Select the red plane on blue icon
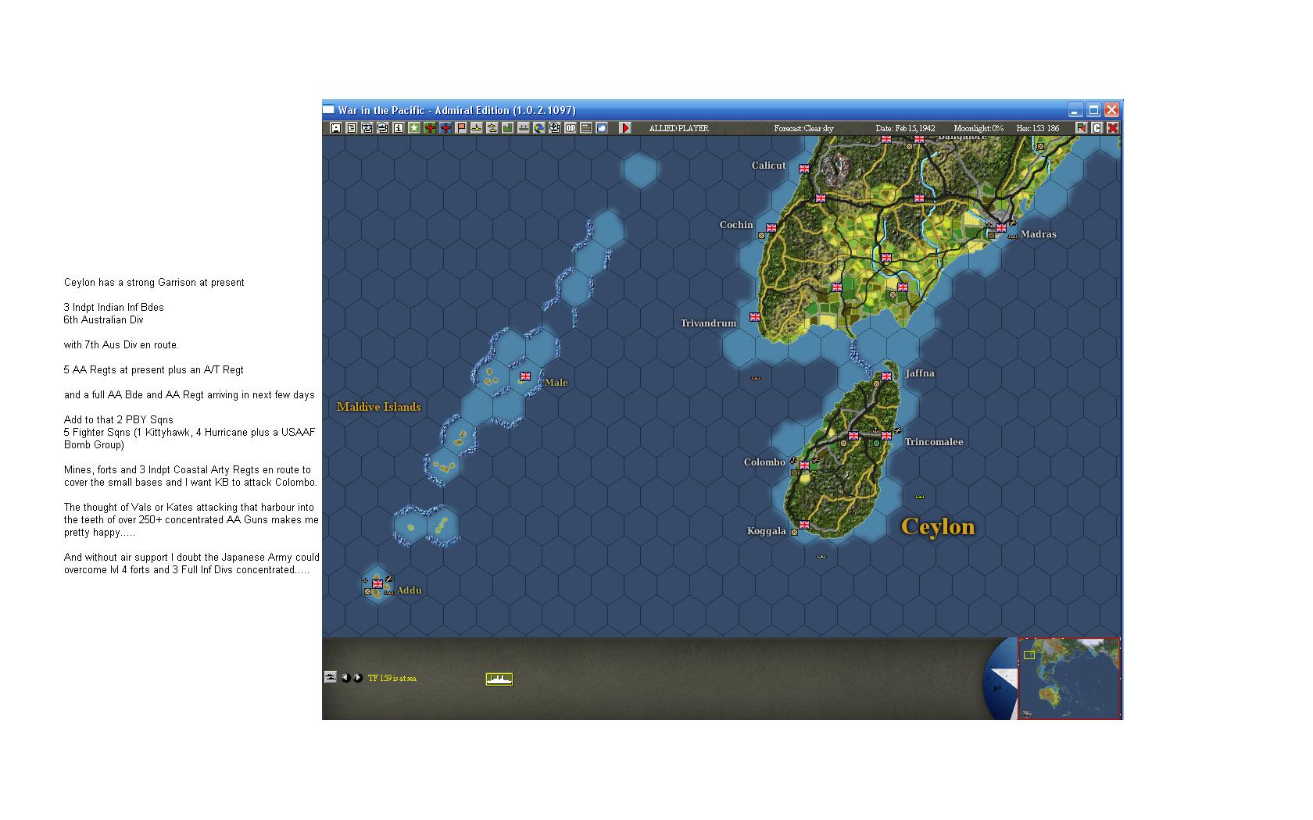Viewport: 1313px width, 820px height. click(445, 128)
